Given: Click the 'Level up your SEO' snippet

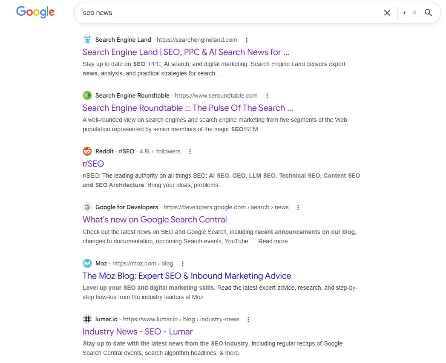Looking at the screenshot, I should (220, 292).
